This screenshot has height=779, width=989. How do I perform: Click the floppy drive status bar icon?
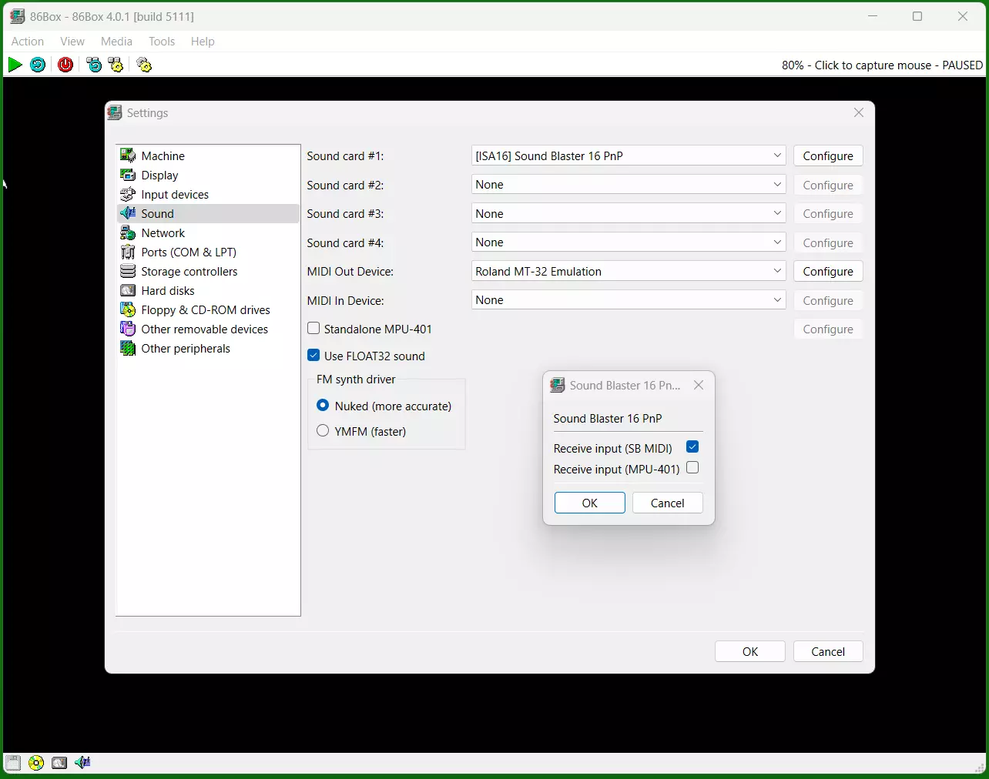tap(13, 763)
